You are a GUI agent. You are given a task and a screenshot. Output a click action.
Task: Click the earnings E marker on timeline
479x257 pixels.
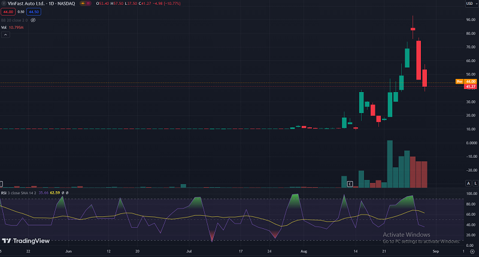350,184
